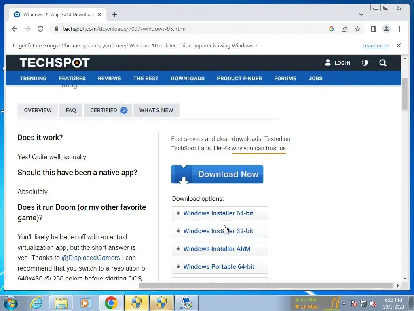Click the 'Does it work?' heading
414x311 pixels.
point(40,138)
